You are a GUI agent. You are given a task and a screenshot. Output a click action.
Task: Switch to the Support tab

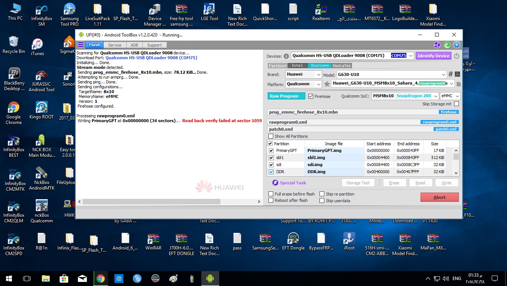(x=154, y=45)
